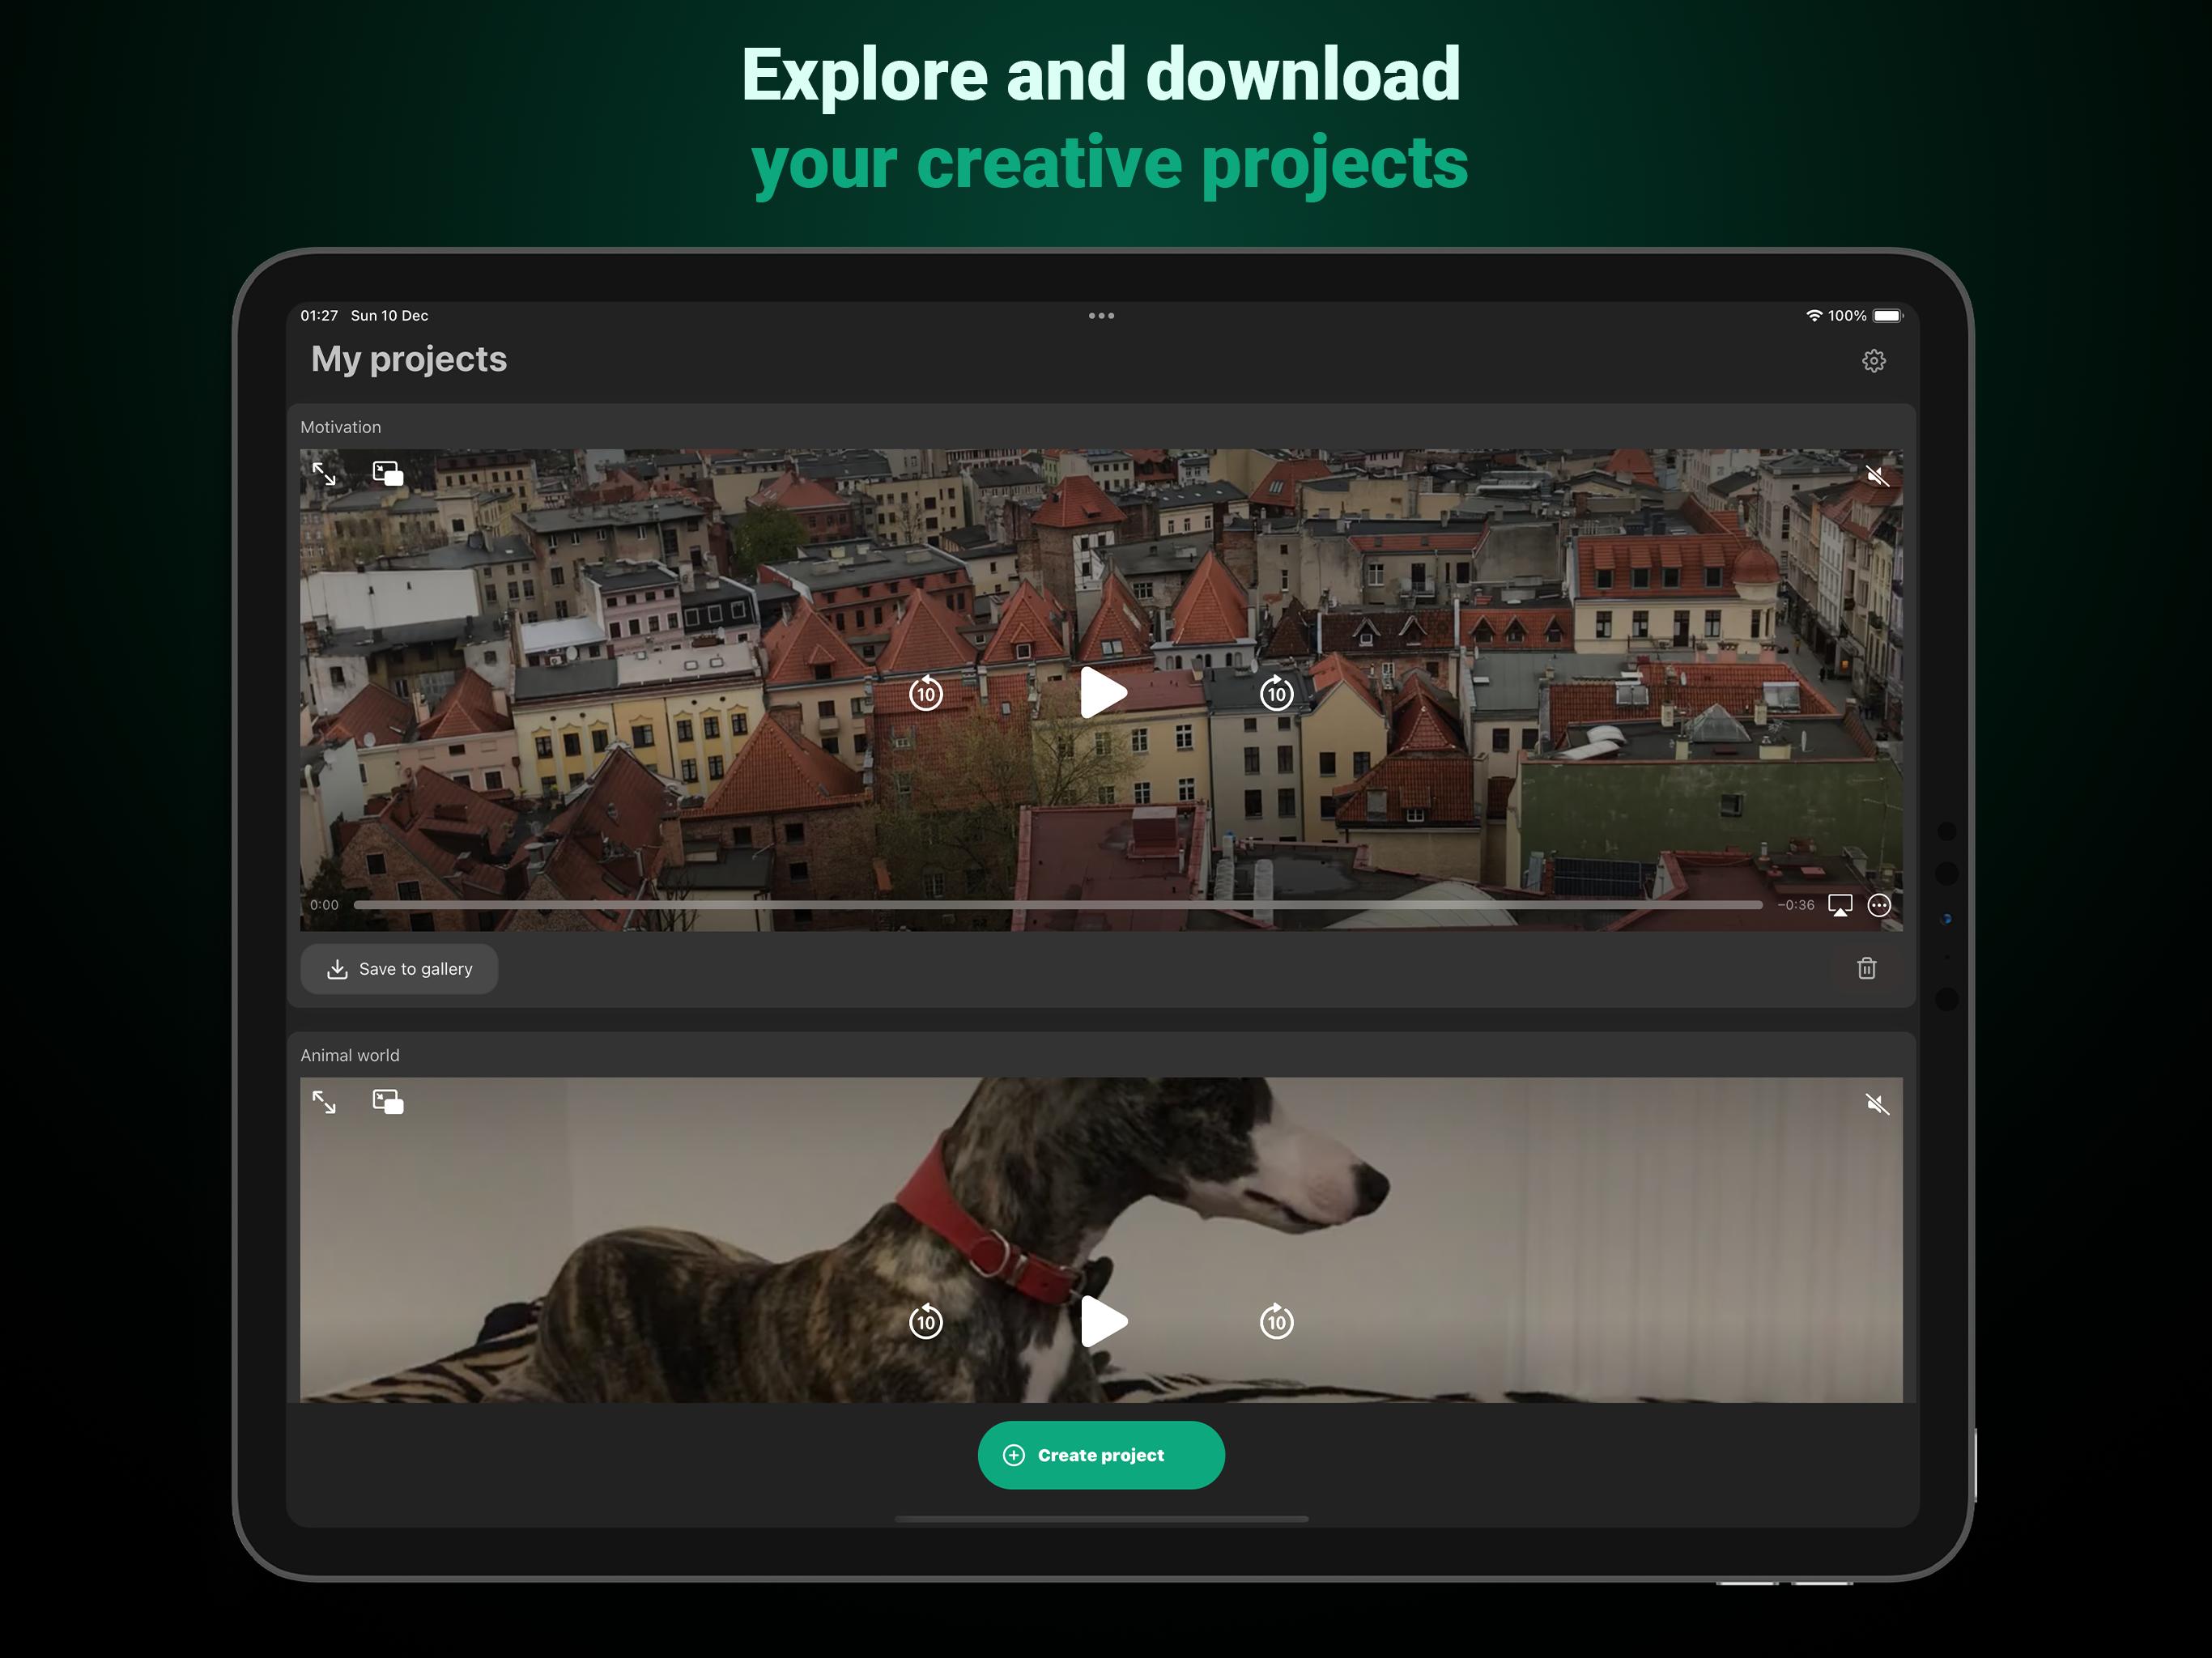Start picture-in-picture for Animal world video

coord(388,1102)
